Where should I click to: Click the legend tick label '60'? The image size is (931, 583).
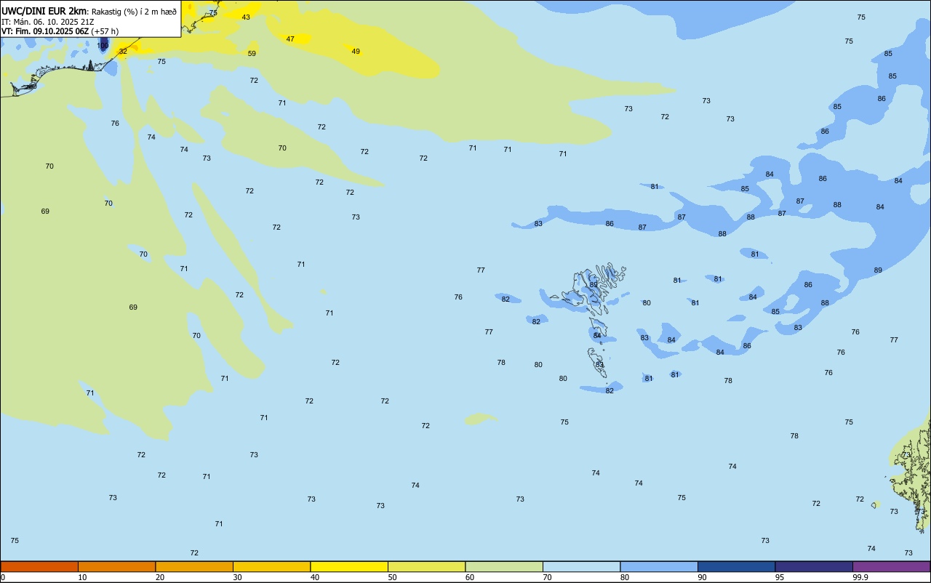point(470,577)
